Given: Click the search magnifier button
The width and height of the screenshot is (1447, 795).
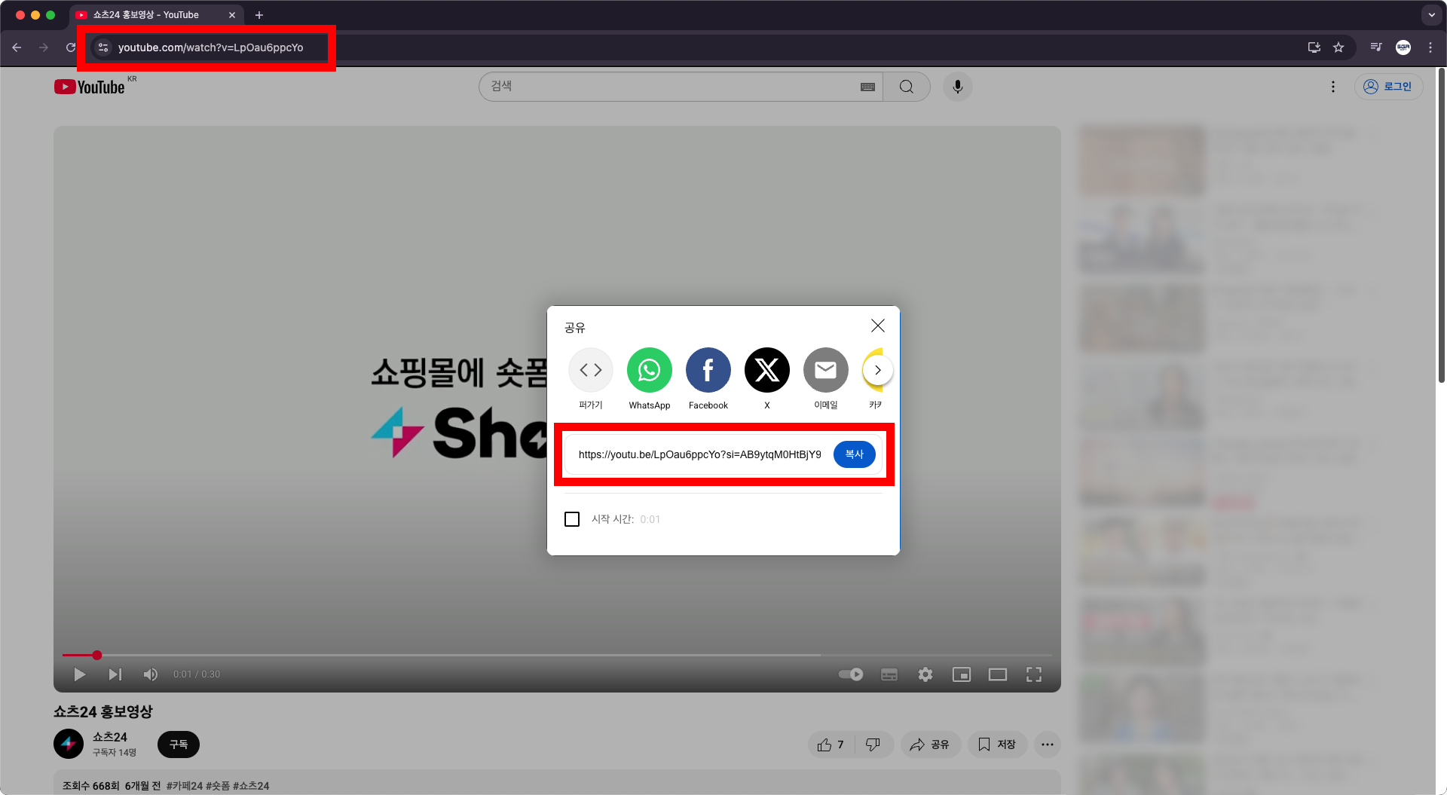Looking at the screenshot, I should 907,87.
